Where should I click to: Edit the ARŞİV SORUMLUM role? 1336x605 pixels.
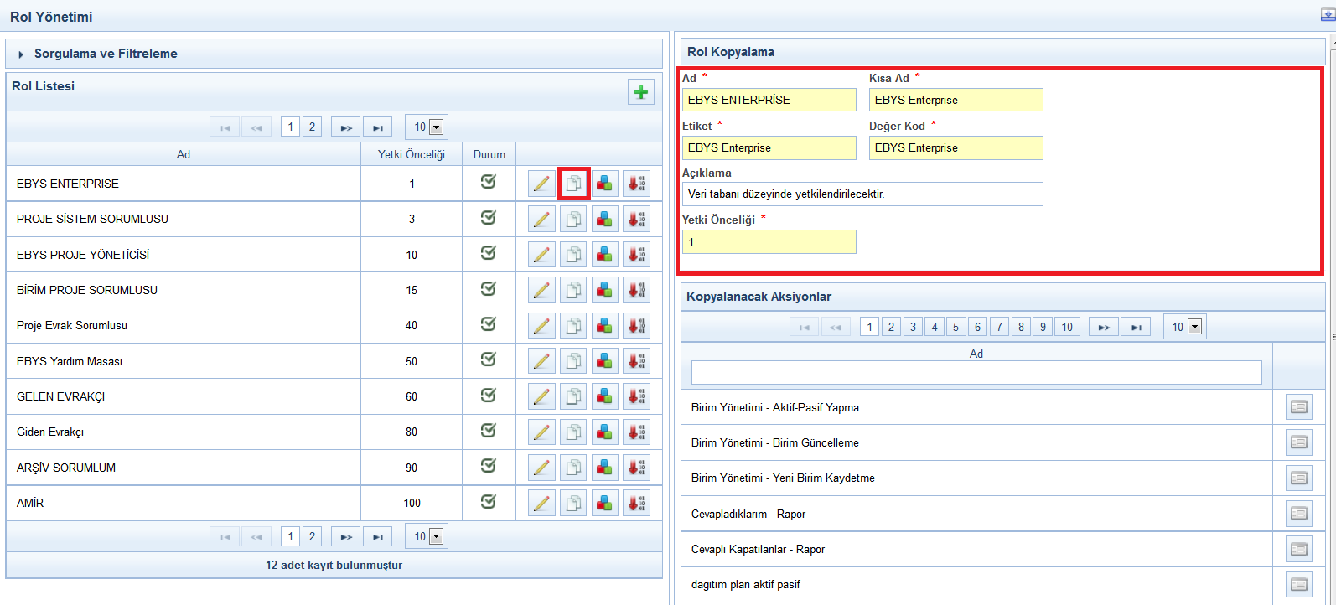[542, 468]
